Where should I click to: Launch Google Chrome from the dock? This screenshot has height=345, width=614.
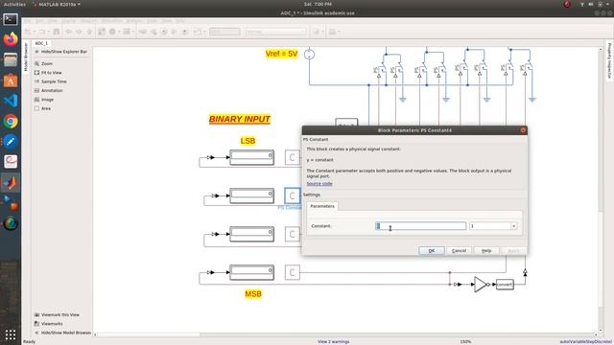coord(11,121)
